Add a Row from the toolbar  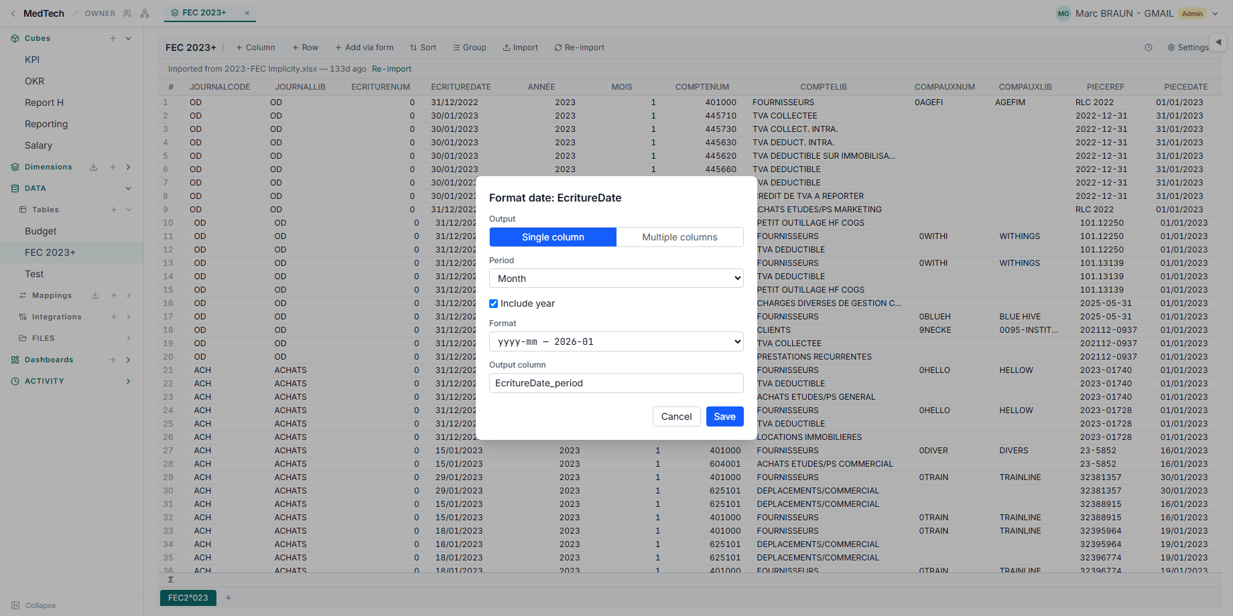305,48
